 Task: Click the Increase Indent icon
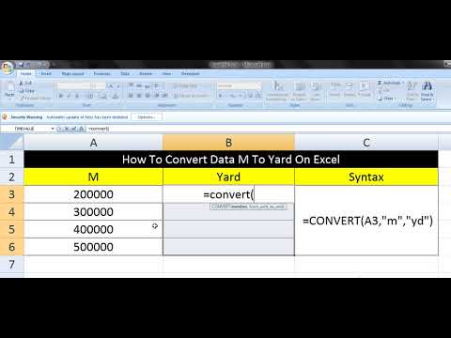(x=165, y=96)
